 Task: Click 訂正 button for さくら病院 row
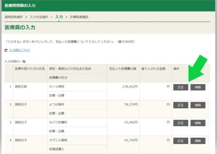click(x=181, y=87)
